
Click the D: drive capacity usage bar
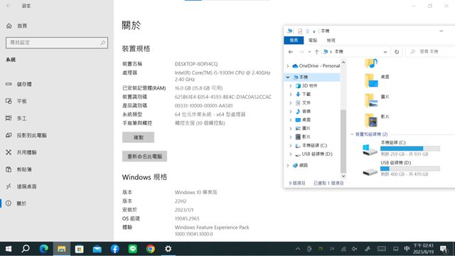click(x=410, y=169)
